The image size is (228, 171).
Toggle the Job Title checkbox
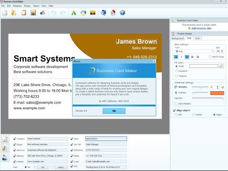click(72, 144)
